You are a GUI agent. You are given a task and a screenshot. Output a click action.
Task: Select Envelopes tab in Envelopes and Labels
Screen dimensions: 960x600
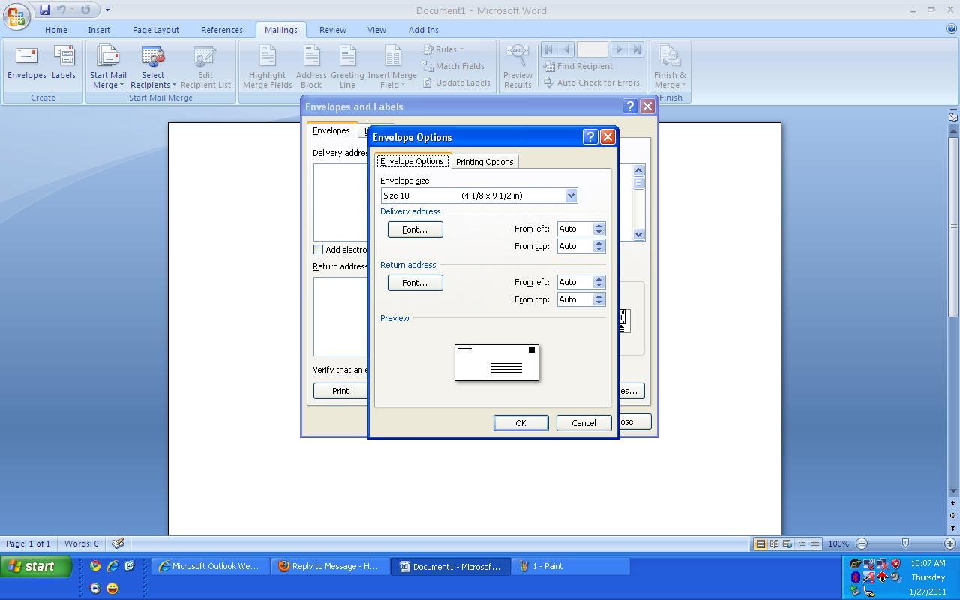[x=331, y=130]
